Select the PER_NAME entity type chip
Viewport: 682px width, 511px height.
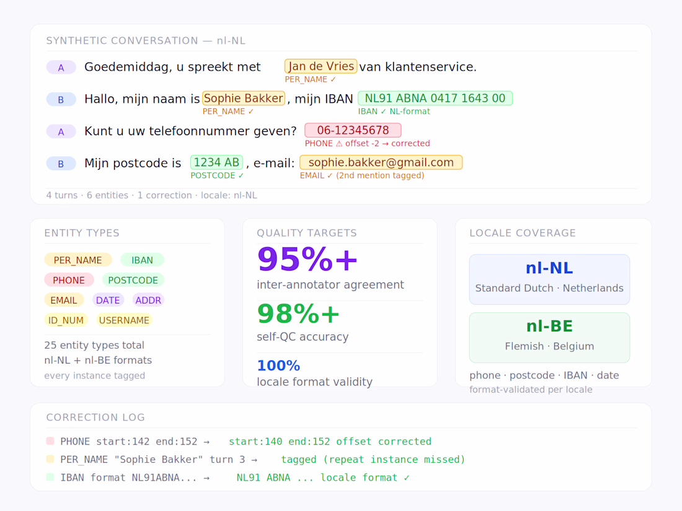point(78,260)
